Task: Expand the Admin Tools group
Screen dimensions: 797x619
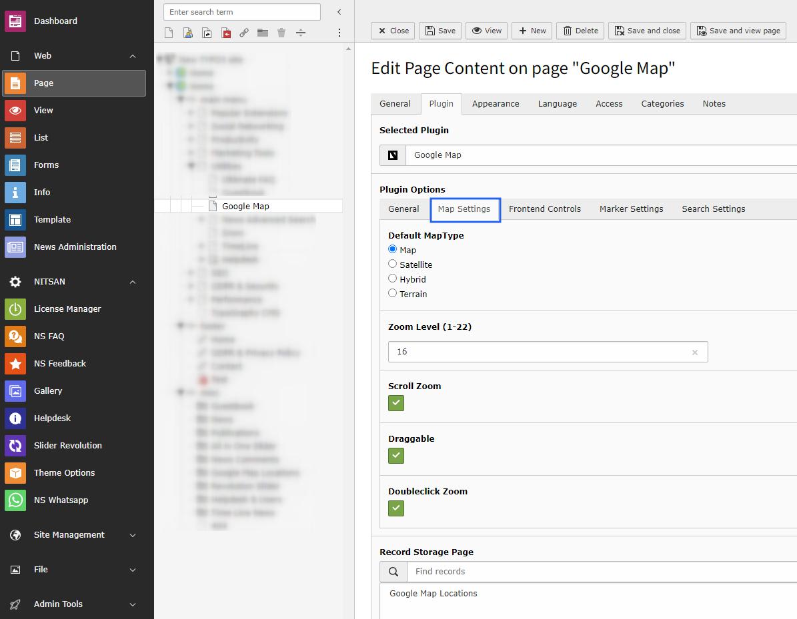Action: tap(133, 605)
